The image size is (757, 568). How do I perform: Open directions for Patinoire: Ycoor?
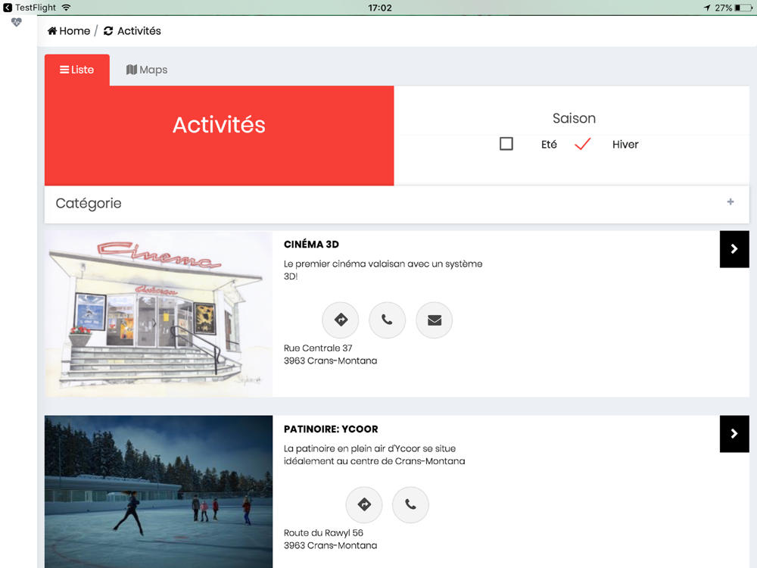click(364, 504)
